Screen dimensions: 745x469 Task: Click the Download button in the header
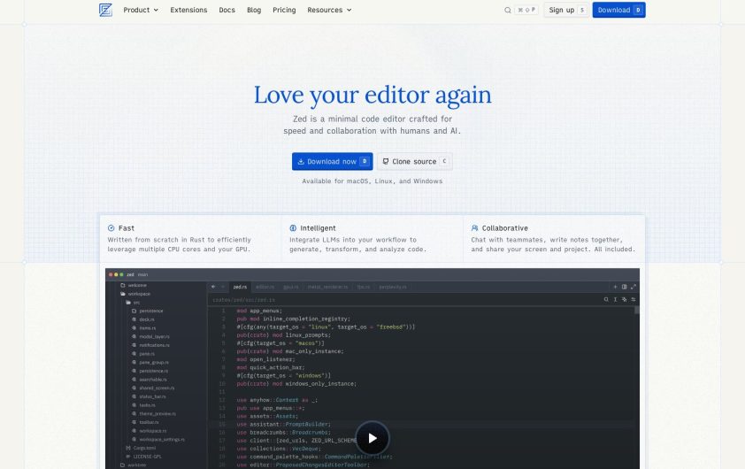pos(618,10)
